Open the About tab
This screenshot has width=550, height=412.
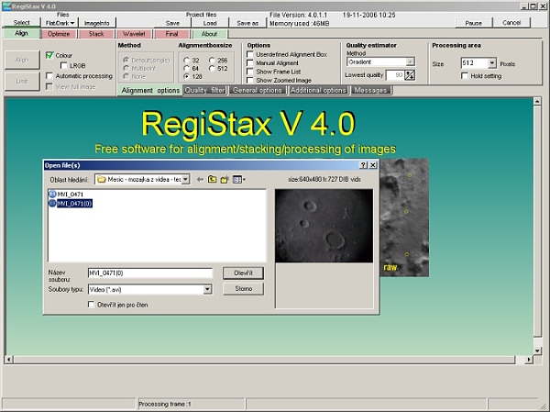(x=209, y=34)
